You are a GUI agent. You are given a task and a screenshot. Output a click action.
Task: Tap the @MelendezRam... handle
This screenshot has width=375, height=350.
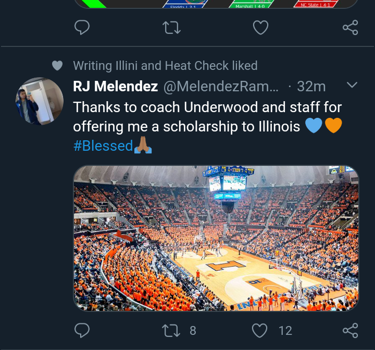(x=221, y=86)
